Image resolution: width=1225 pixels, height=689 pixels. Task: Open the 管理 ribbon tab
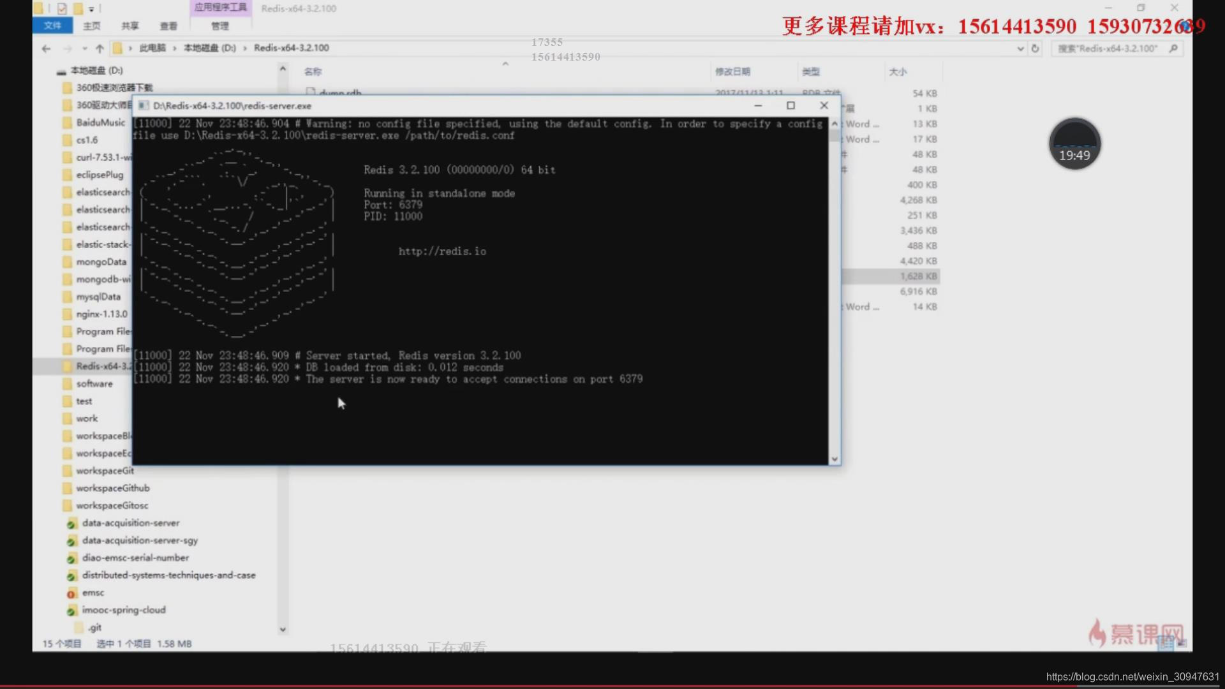(x=219, y=26)
